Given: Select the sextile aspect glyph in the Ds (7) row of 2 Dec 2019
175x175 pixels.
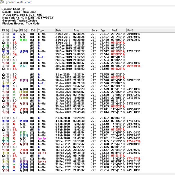Looking at the screenshot, I should 14,34.
